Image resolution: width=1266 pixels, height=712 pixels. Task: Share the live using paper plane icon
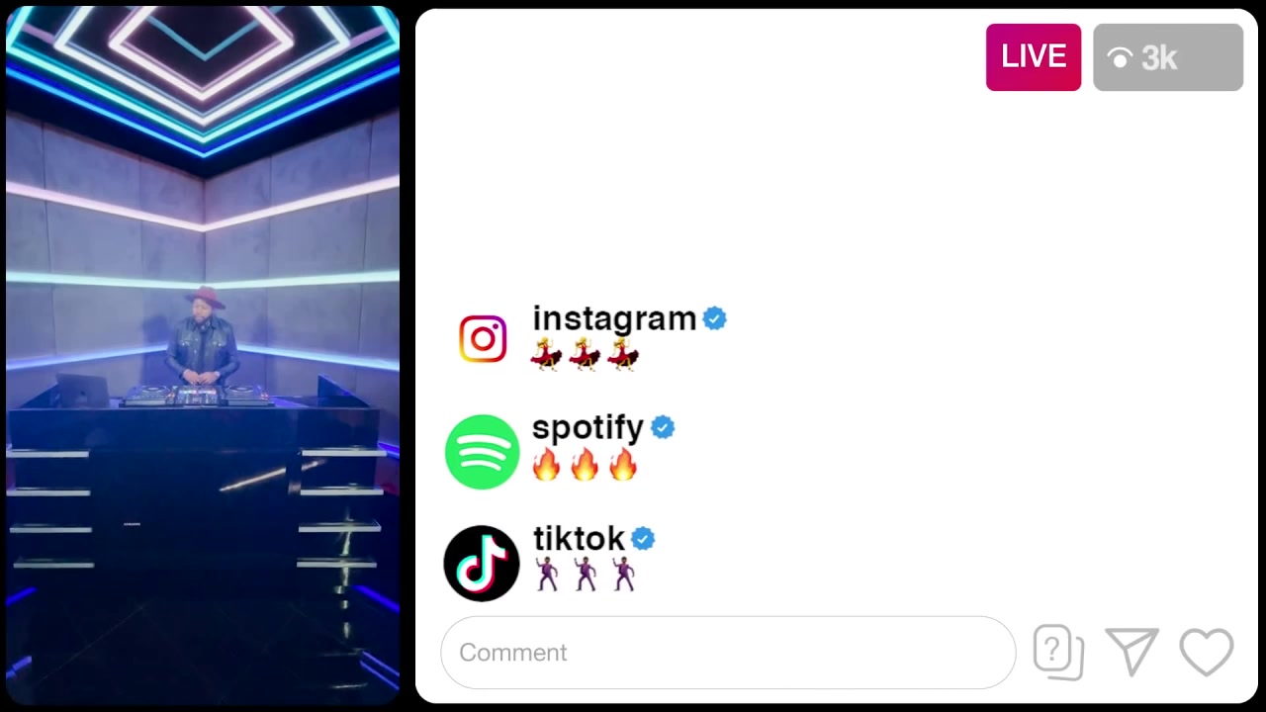pos(1132,652)
